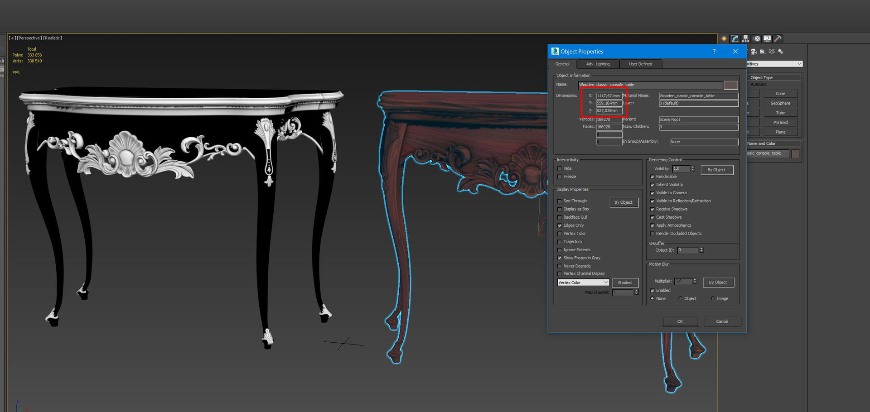Adjust the Visibility spinner arrows

(x=692, y=169)
